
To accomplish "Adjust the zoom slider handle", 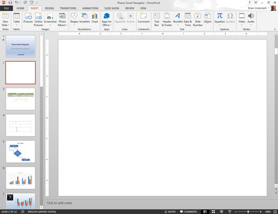I will coord(248,212).
